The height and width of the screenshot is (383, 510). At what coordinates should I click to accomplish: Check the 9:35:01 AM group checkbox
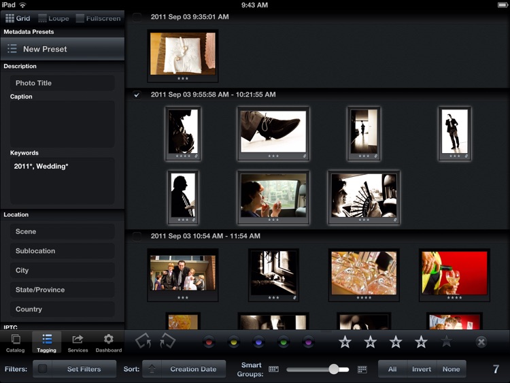point(137,17)
